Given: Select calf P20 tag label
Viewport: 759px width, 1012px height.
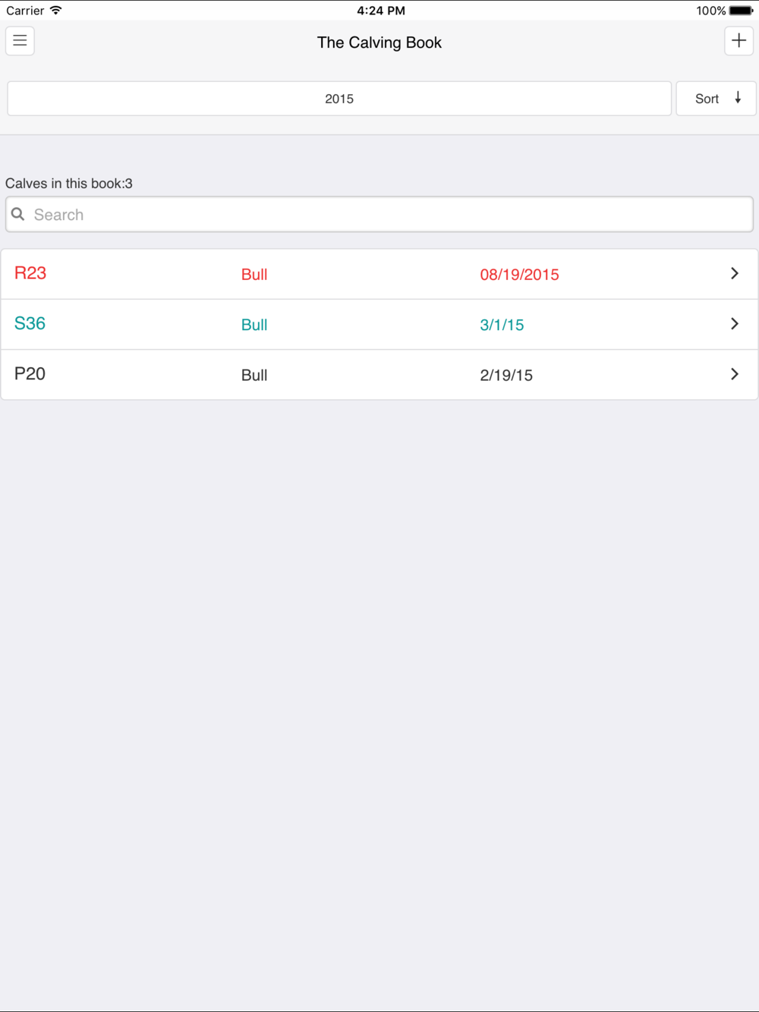Looking at the screenshot, I should pyautogui.click(x=30, y=374).
